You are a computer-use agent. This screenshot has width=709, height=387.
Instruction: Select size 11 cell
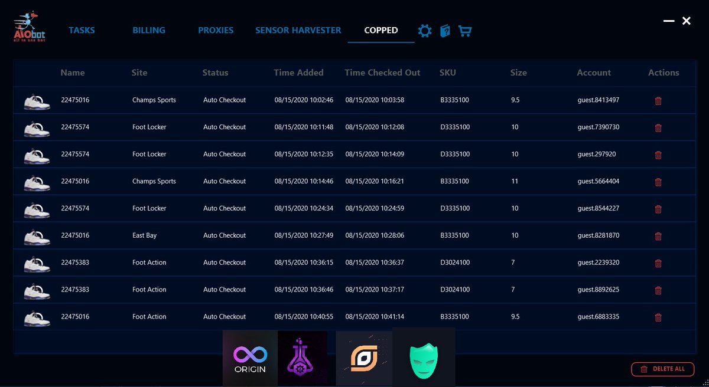click(x=515, y=181)
